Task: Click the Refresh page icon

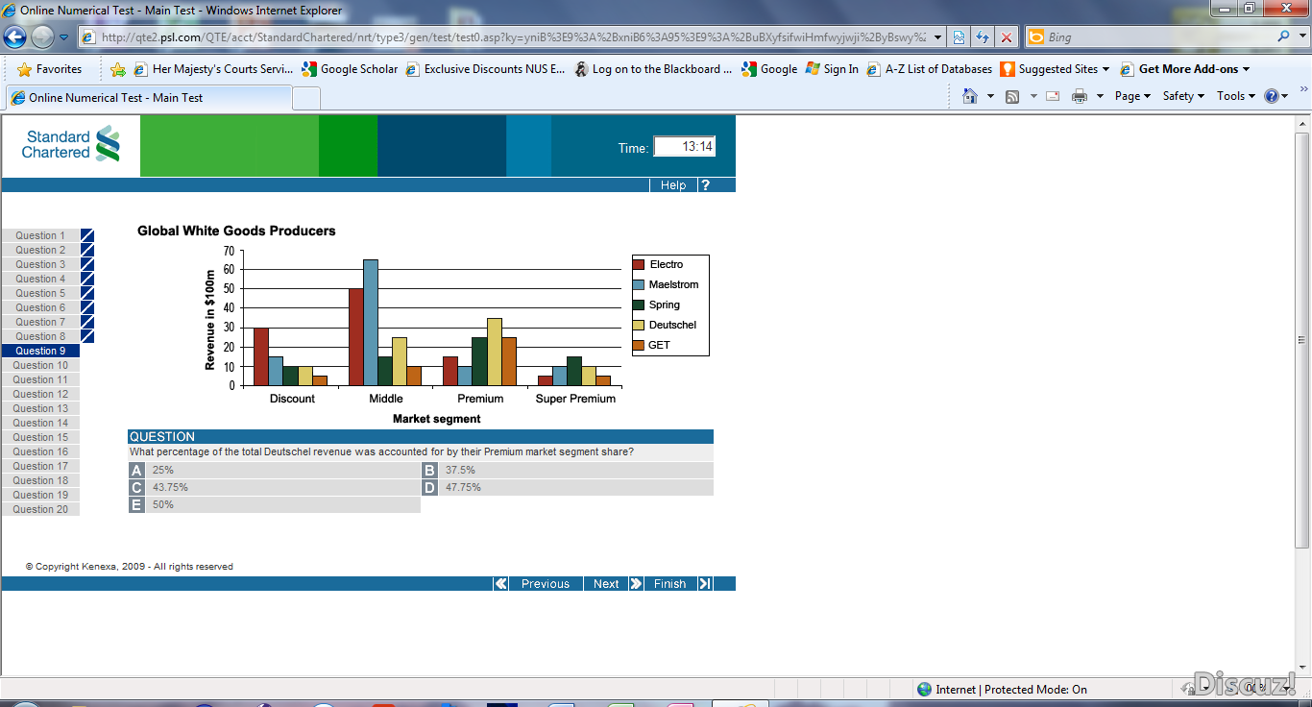Action: pos(983,37)
